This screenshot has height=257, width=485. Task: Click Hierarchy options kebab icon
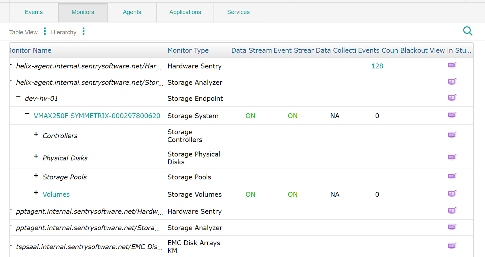point(84,31)
